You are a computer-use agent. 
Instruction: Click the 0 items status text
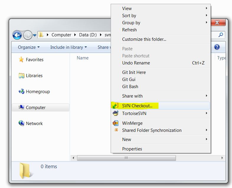pos(49,166)
